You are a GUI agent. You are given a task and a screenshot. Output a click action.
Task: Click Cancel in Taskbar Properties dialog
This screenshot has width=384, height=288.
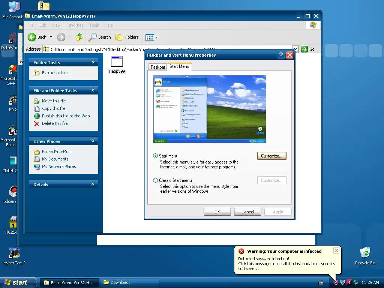[x=247, y=211]
